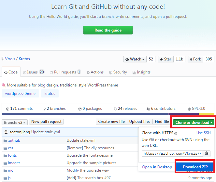Click Create new file button

coord(111,122)
